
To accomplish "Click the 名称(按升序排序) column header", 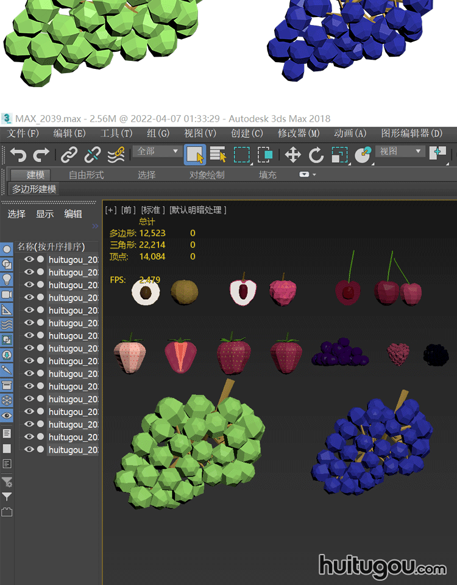I will [x=51, y=247].
